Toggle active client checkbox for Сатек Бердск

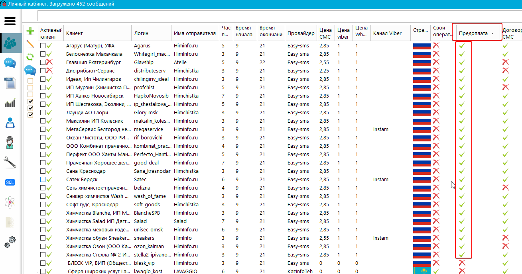pos(43,179)
